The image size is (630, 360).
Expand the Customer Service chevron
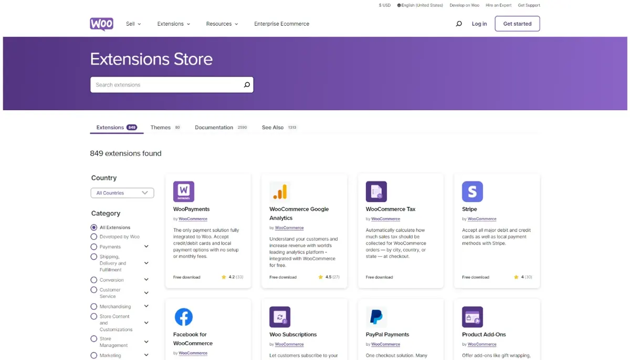[x=146, y=293]
